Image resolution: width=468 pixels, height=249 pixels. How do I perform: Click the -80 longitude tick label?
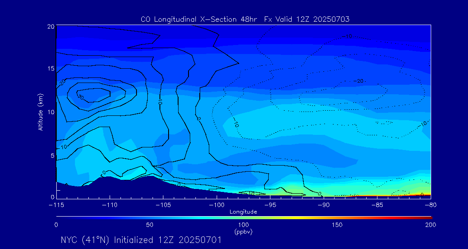(431, 205)
